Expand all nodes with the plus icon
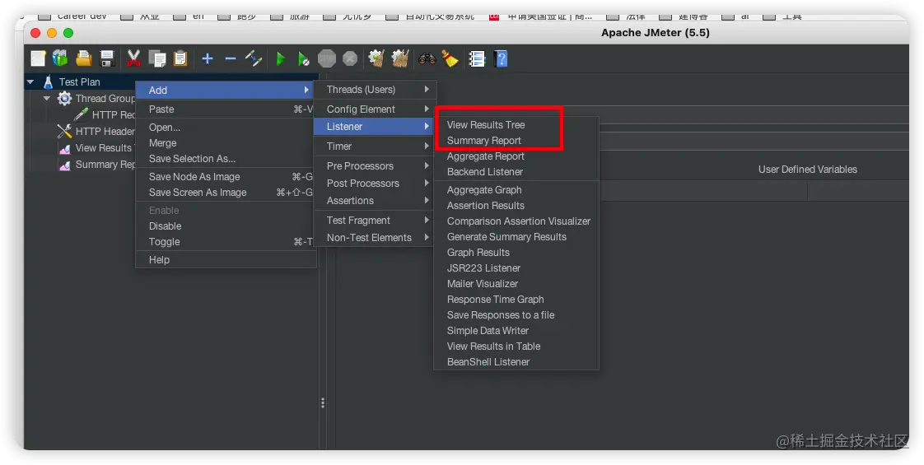This screenshot has height=465, width=924. click(x=207, y=58)
